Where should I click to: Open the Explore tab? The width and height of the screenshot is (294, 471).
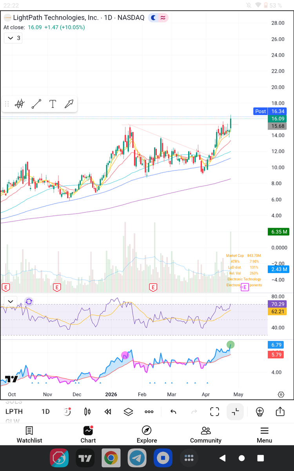(x=147, y=435)
